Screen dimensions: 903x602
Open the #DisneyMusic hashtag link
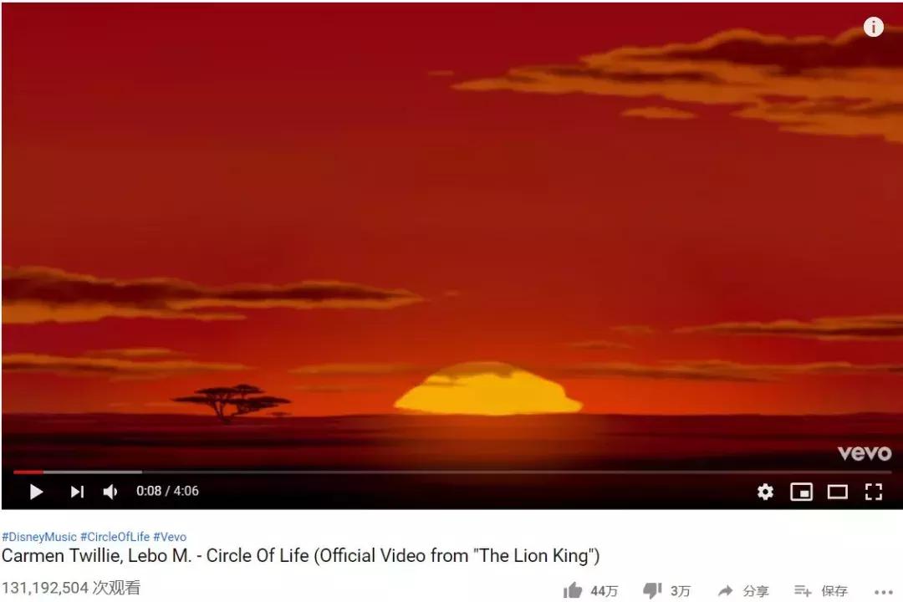(39, 536)
